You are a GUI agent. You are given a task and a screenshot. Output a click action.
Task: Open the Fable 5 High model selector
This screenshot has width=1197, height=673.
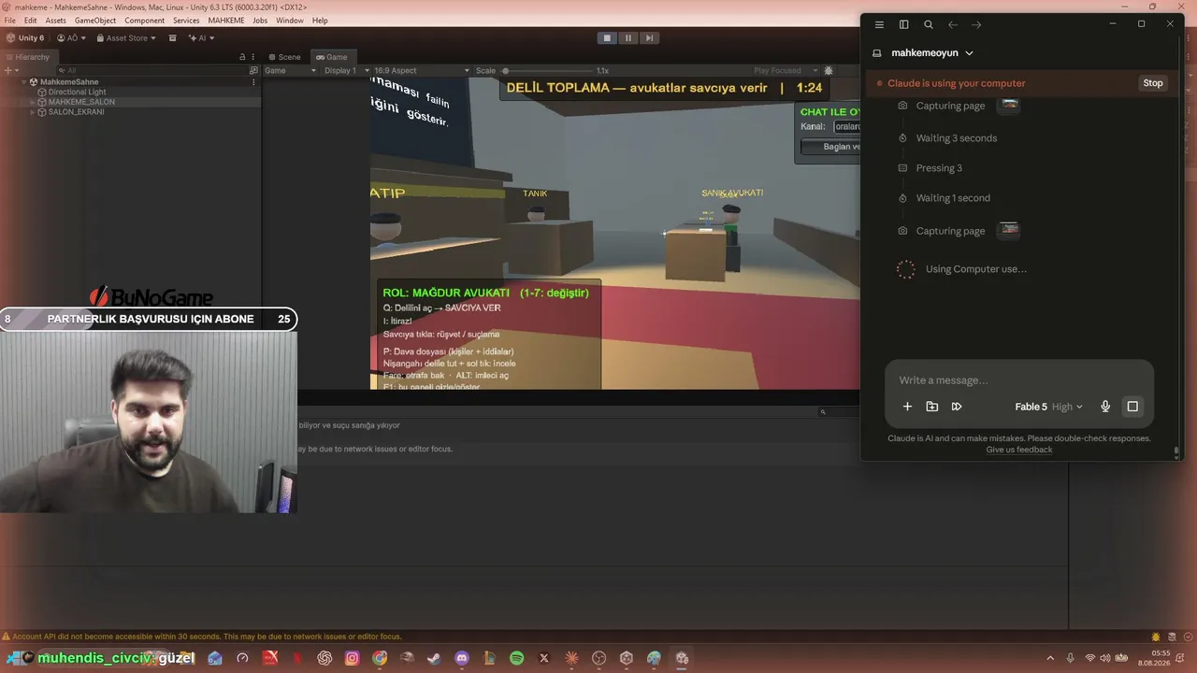pyautogui.click(x=1049, y=407)
